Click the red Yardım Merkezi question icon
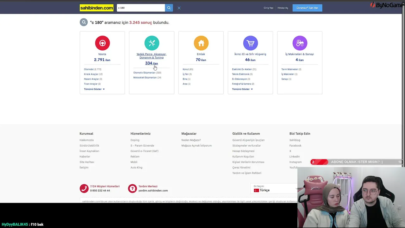Image resolution: width=405 pixels, height=228 pixels. point(132,188)
